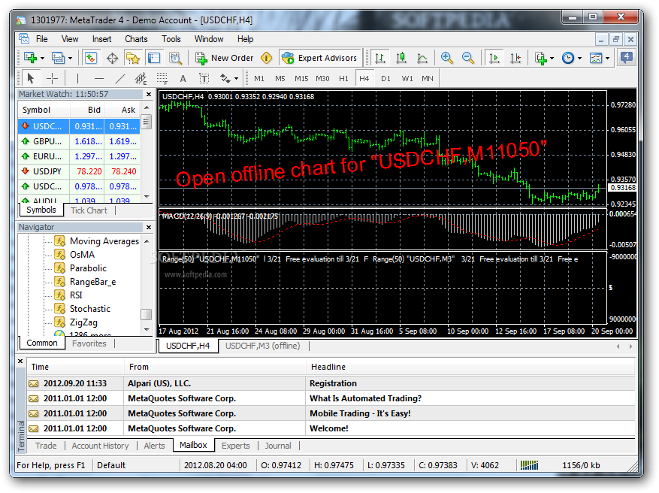The height and width of the screenshot is (493, 659).
Task: Open the Strategy Tester magnifier icon
Action: 175,58
